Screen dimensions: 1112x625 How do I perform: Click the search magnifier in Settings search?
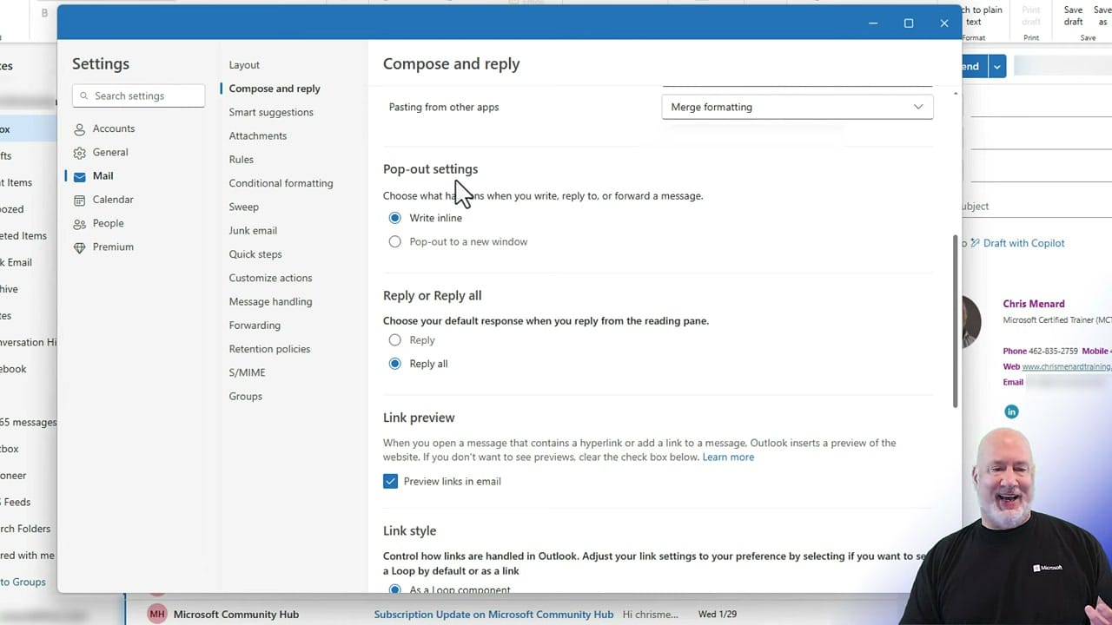84,95
